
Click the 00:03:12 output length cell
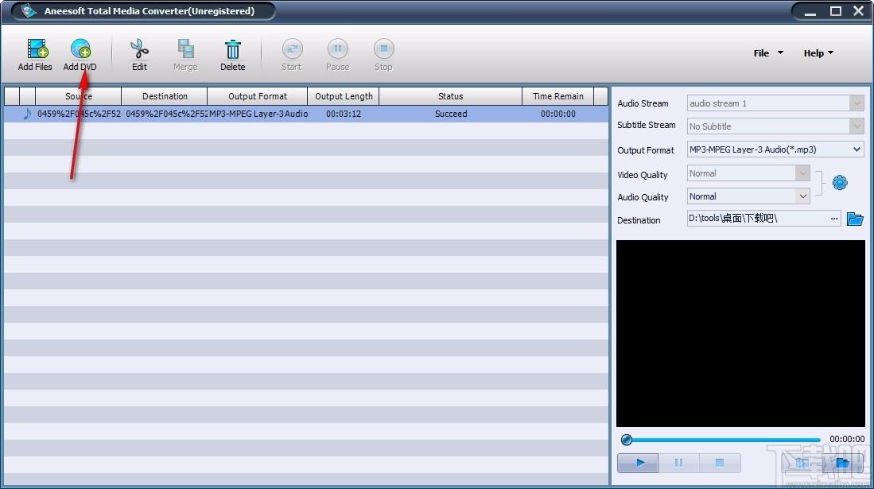tap(344, 114)
